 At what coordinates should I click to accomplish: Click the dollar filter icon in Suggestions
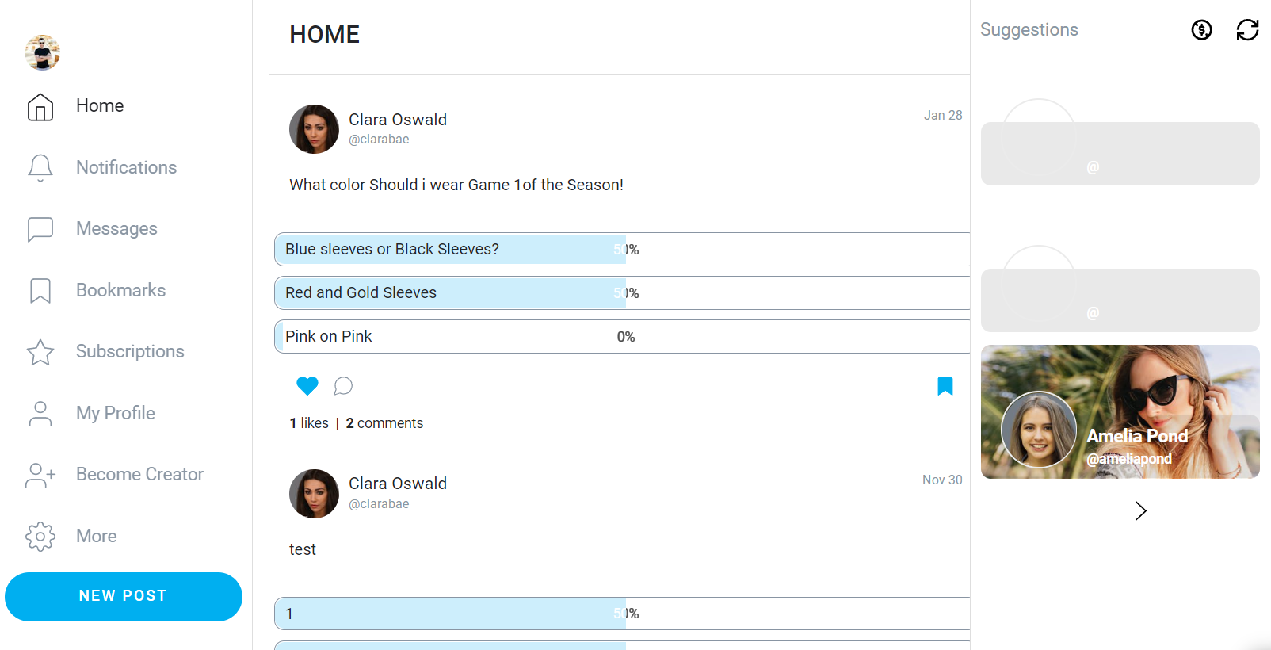[x=1201, y=30]
